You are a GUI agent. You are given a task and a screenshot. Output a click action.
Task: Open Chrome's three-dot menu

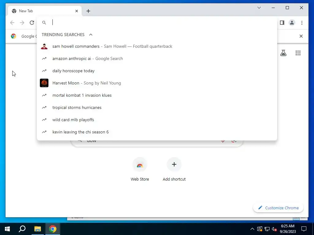click(302, 23)
